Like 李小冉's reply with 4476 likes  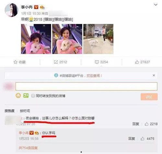pyautogui.click(x=142, y=138)
